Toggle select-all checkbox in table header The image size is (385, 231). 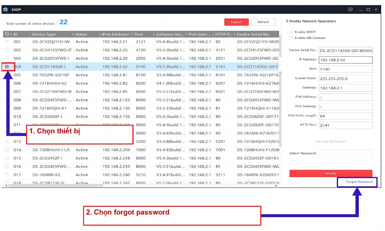tap(7, 34)
